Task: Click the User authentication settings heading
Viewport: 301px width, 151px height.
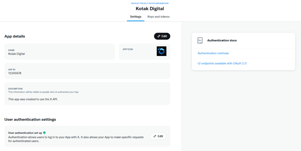Action: coord(30,119)
